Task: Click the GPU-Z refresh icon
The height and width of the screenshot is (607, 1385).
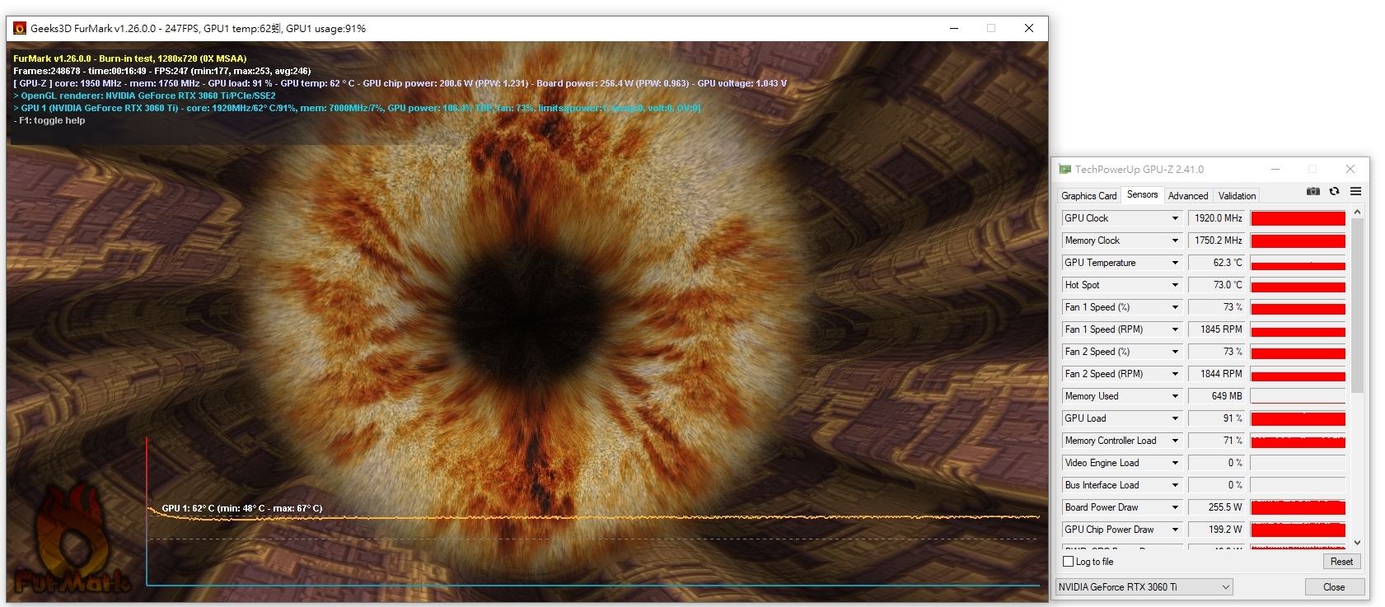Action: 1334,191
